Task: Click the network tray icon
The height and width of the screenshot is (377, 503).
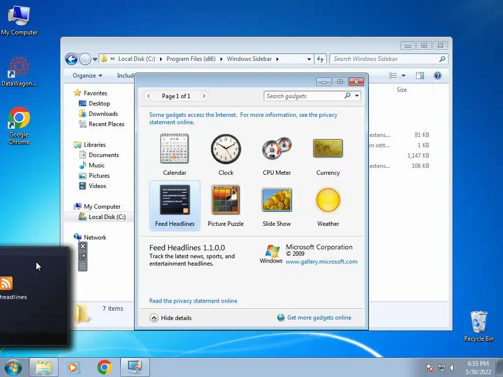Action: 442,368
